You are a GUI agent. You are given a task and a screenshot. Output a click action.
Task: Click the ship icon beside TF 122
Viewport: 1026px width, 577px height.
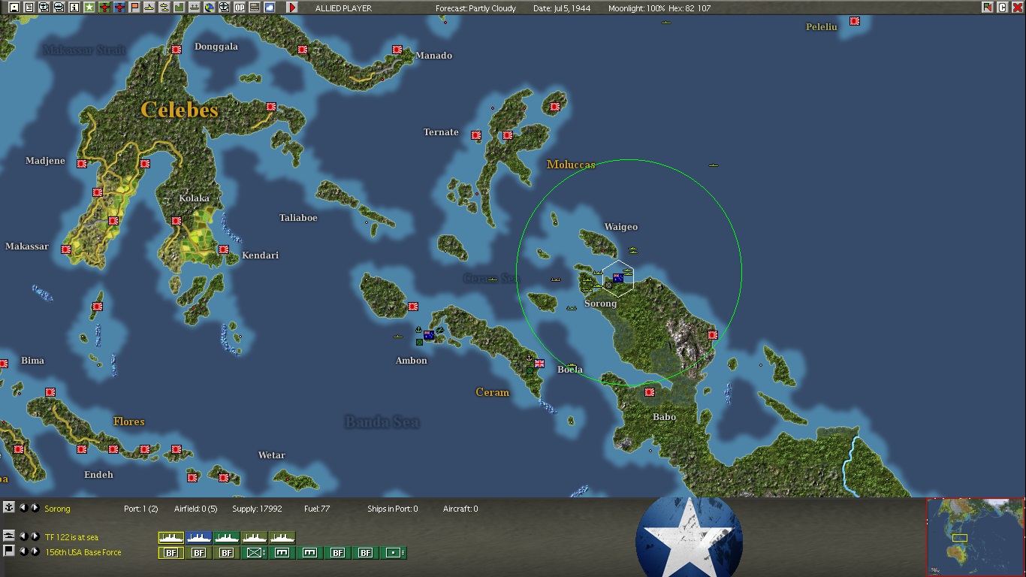click(x=9, y=536)
